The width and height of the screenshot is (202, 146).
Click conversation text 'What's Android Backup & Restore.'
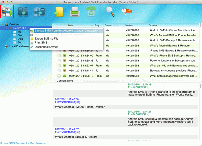(76, 137)
